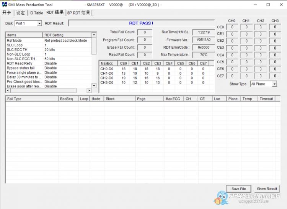The height and width of the screenshot is (209, 287).
Task: Switch to the 开卡 tab
Action: point(7,13)
